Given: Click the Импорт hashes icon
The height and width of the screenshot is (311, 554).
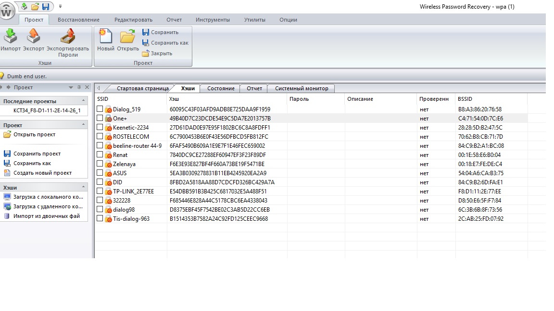Looking at the screenshot, I should (11, 37).
